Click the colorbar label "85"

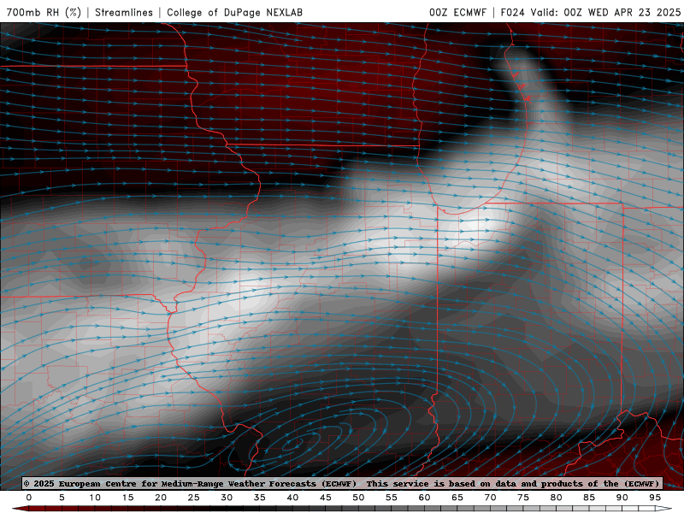(589, 498)
